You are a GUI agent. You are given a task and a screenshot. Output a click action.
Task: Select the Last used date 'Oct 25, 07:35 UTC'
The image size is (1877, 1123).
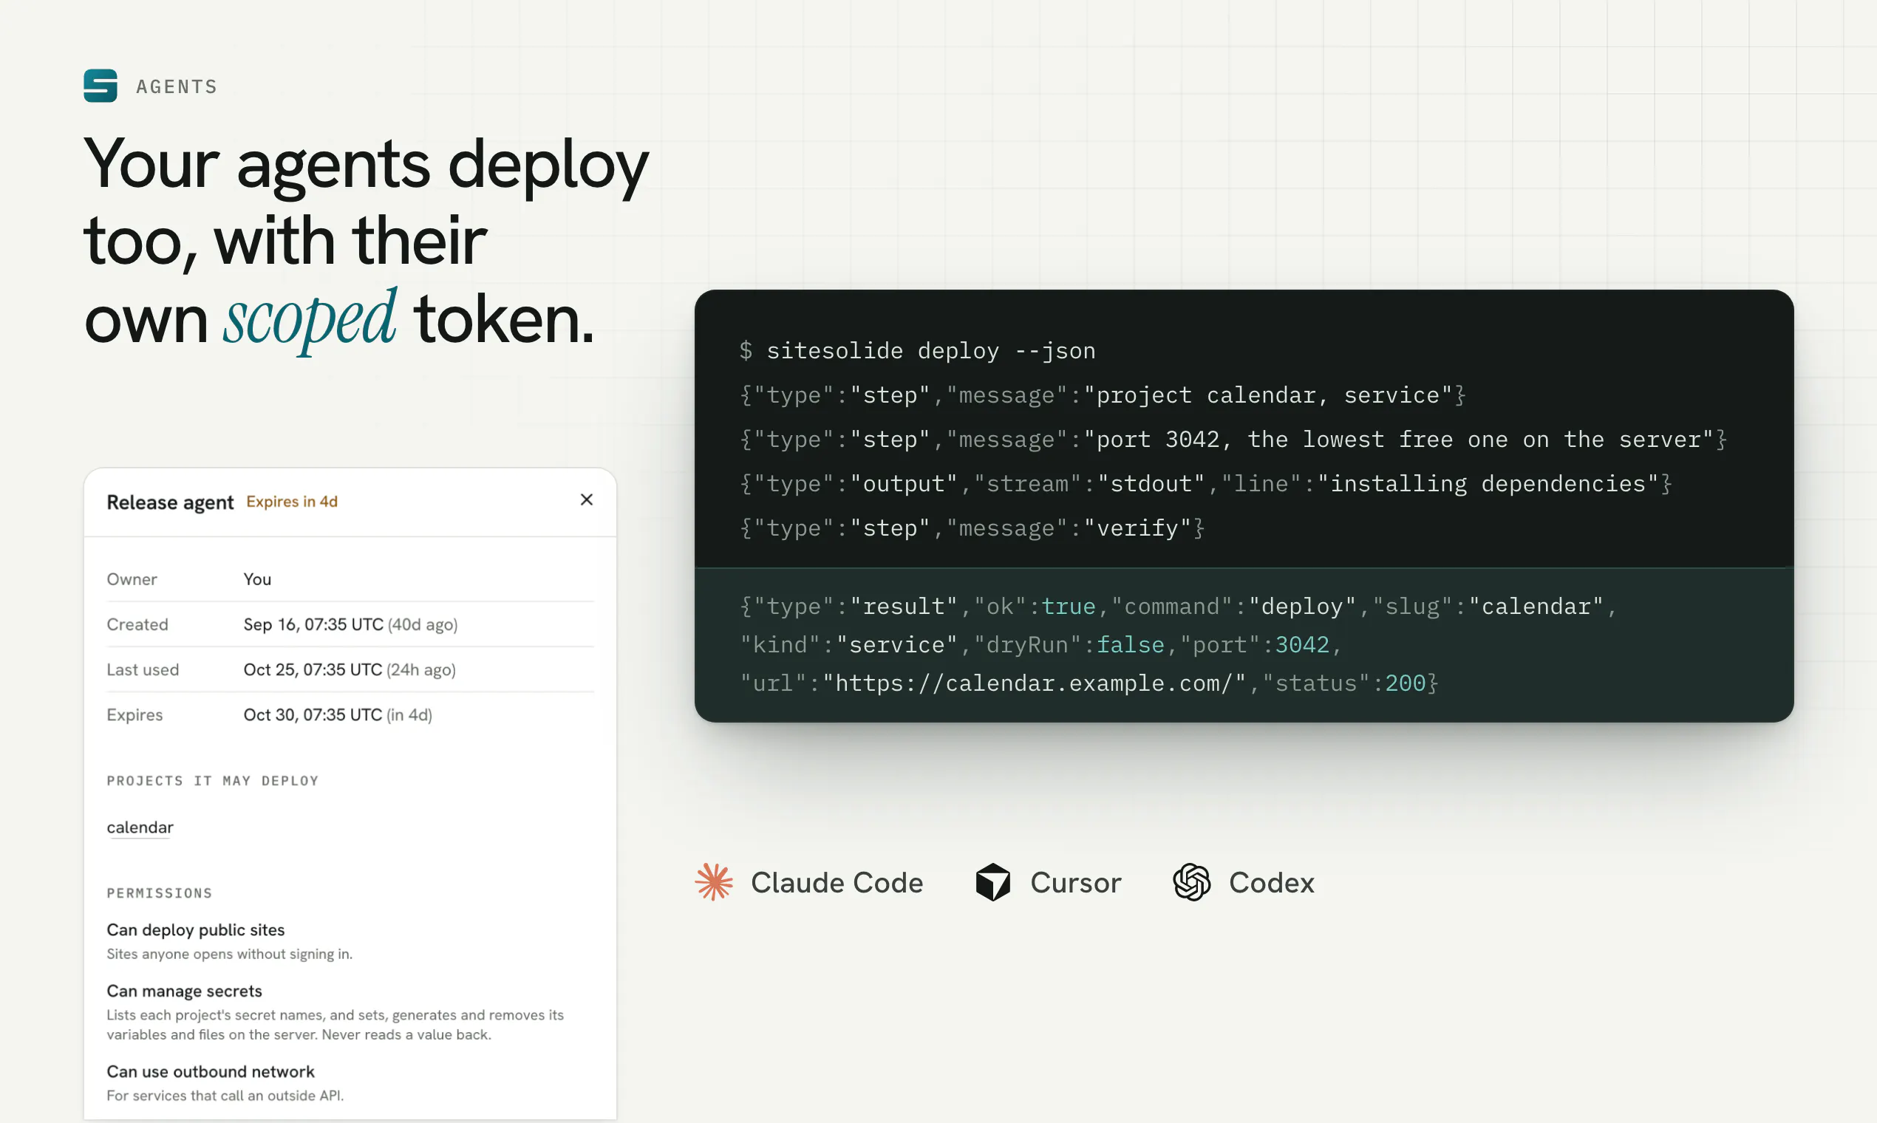point(313,669)
